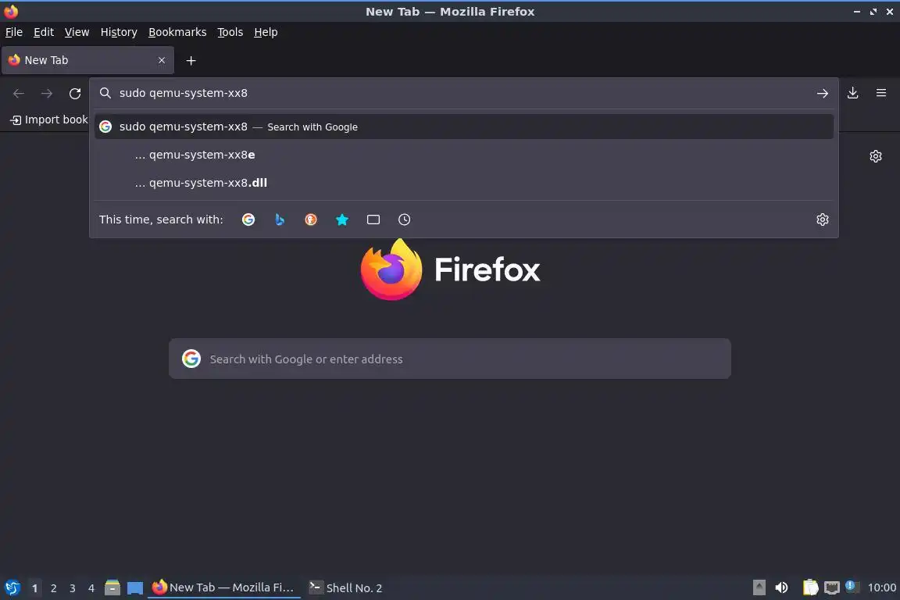Click the taskbar clock showing 10:00

(881, 587)
